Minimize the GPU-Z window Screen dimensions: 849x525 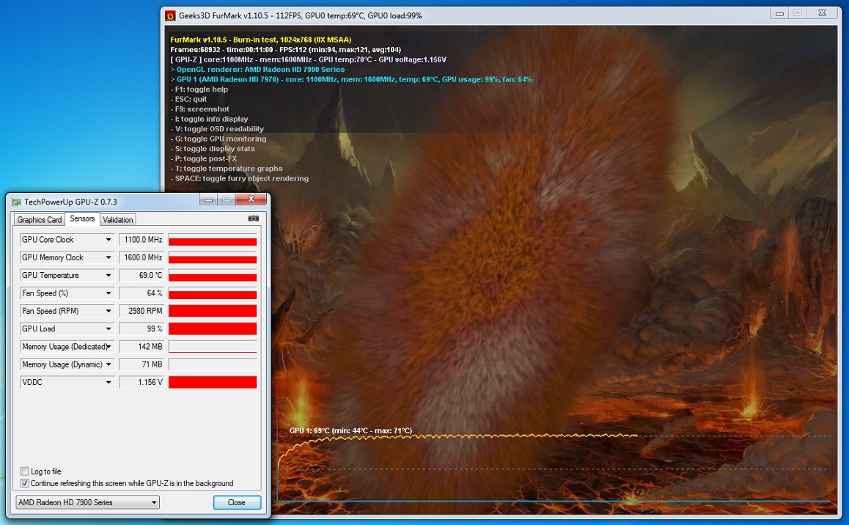[x=208, y=199]
